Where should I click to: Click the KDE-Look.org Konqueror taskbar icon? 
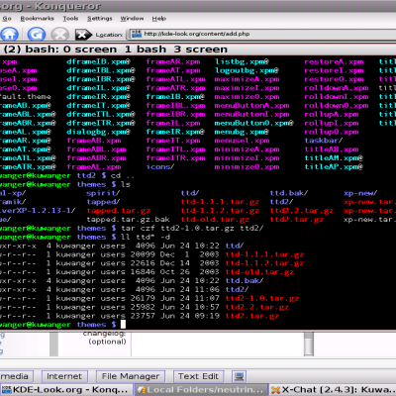click(7, 390)
